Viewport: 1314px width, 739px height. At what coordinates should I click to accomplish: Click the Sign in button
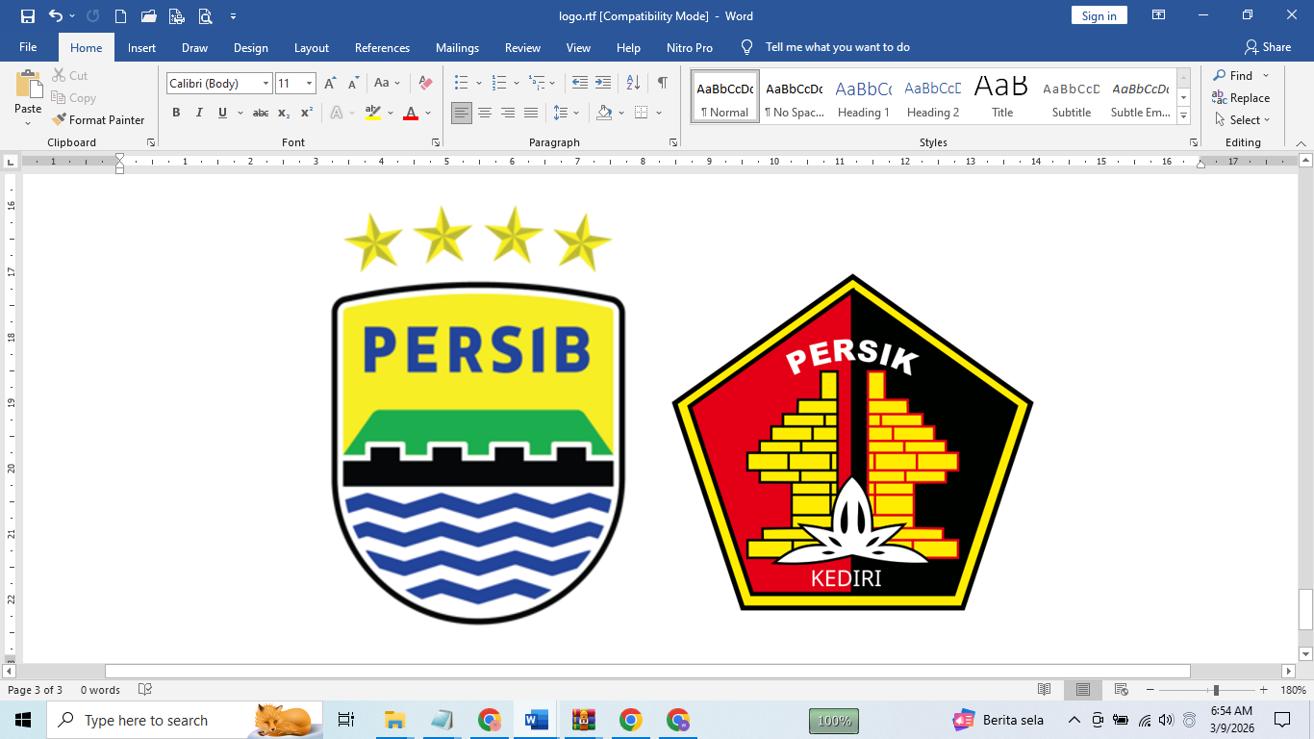(x=1099, y=15)
